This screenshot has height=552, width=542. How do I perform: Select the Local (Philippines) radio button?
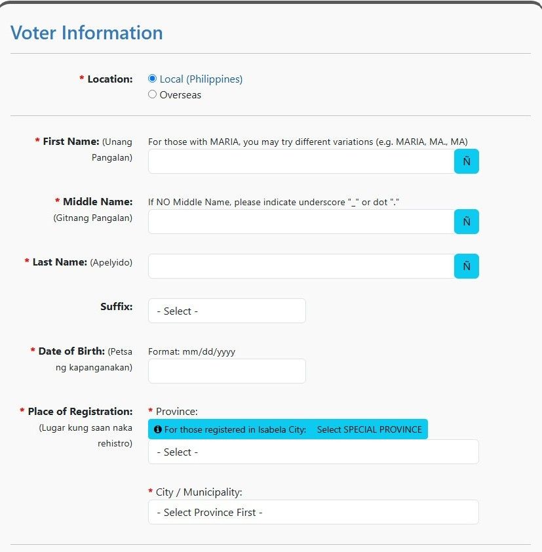(152, 79)
